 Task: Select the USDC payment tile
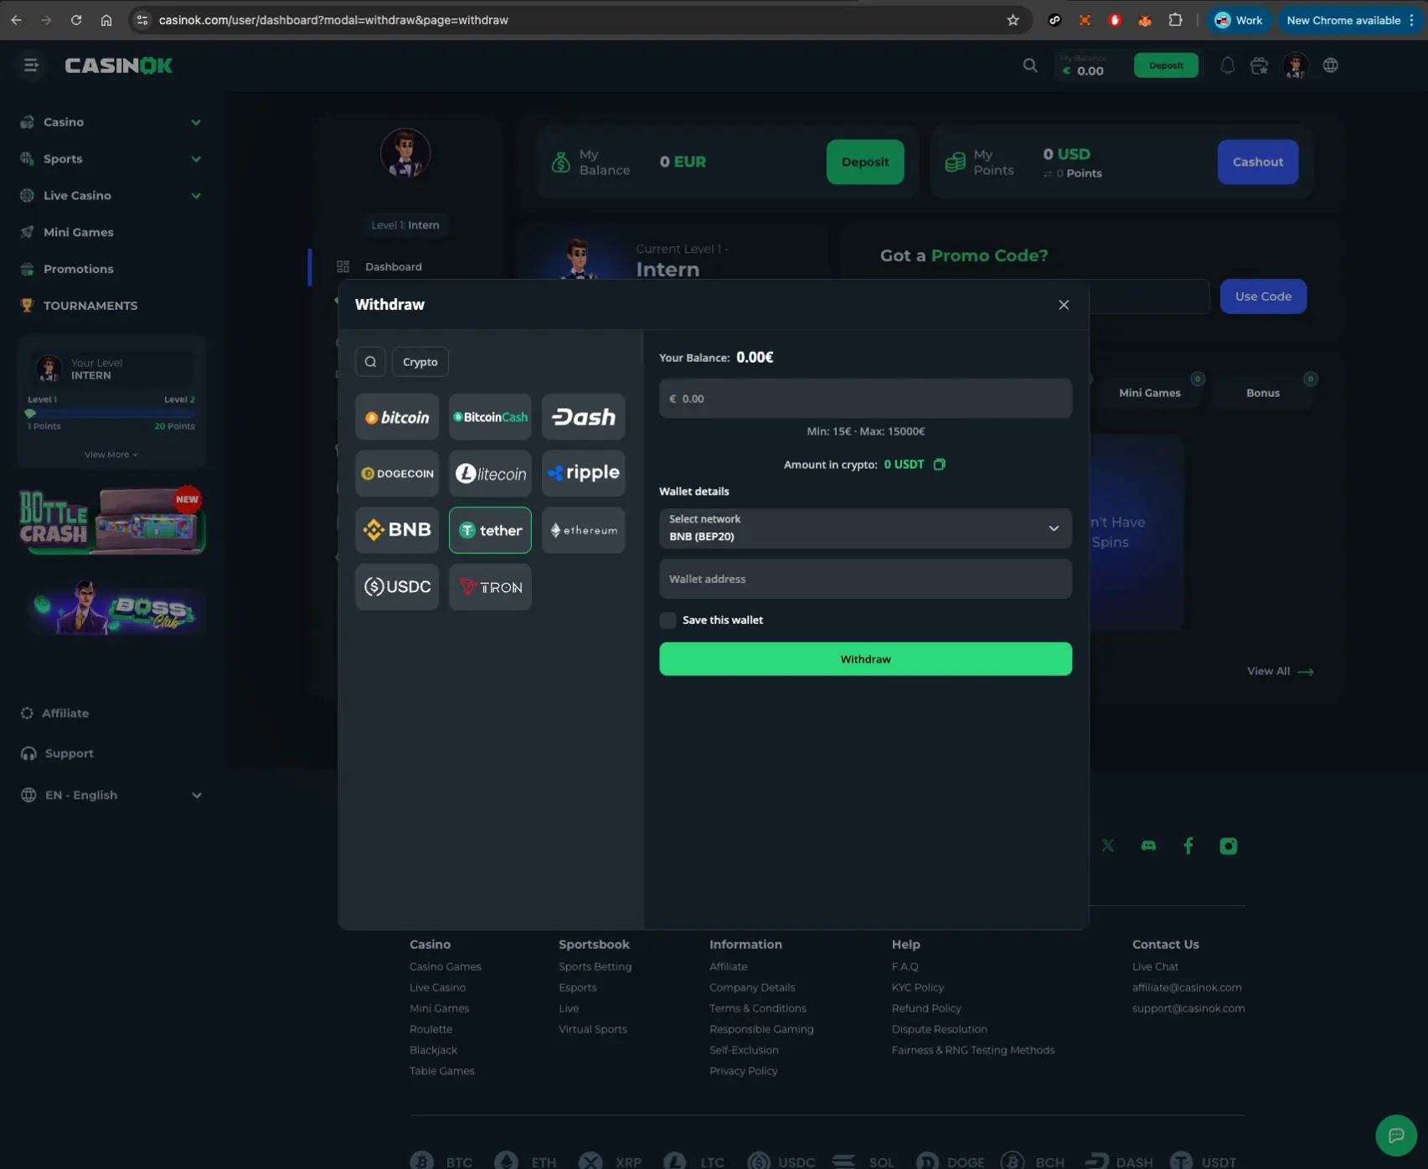pos(397,587)
